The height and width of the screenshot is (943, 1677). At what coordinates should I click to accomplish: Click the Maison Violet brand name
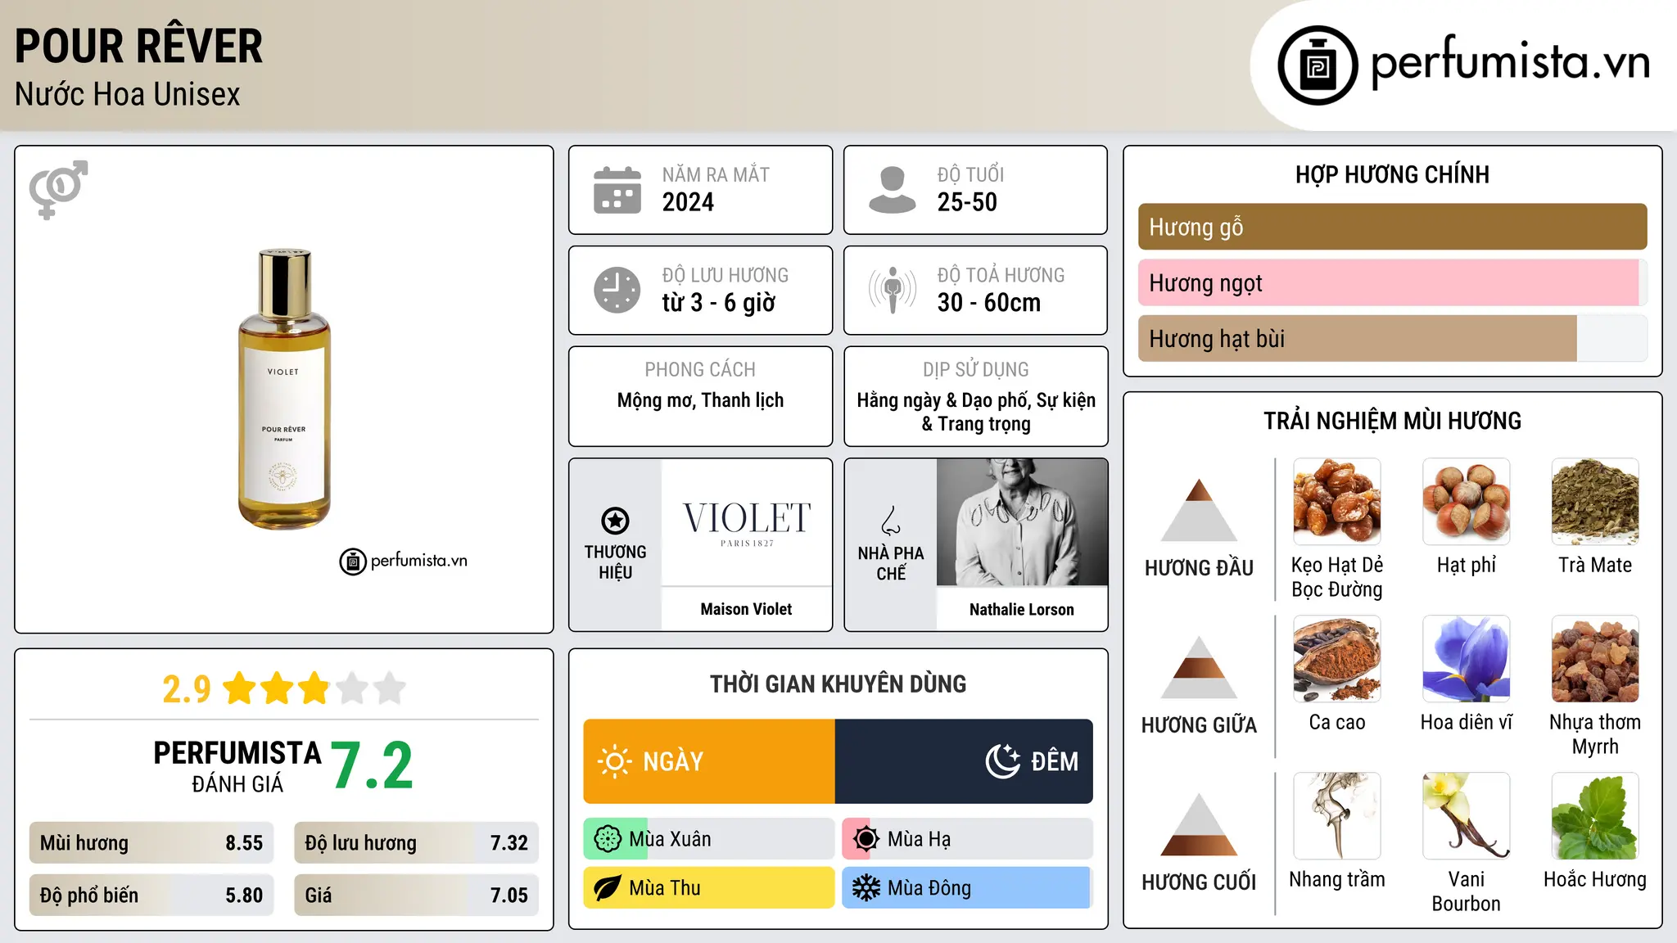746,609
